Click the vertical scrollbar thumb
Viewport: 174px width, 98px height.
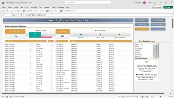coord(173,24)
